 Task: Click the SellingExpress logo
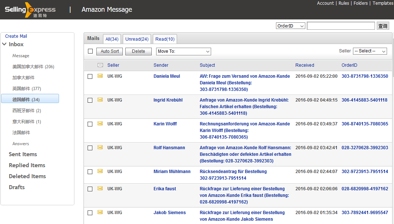coord(30,10)
